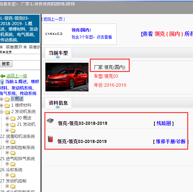Expand the 1 维修材料 tree node

[x=2, y=105]
